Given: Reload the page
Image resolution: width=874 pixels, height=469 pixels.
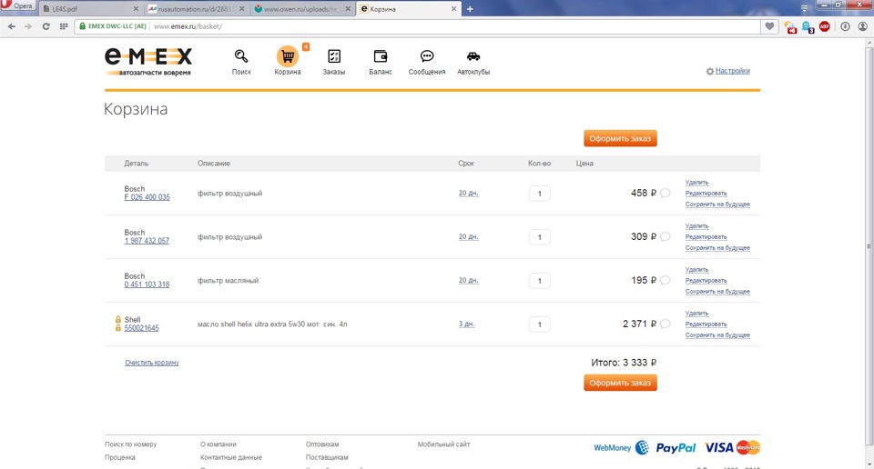Looking at the screenshot, I should (x=46, y=26).
